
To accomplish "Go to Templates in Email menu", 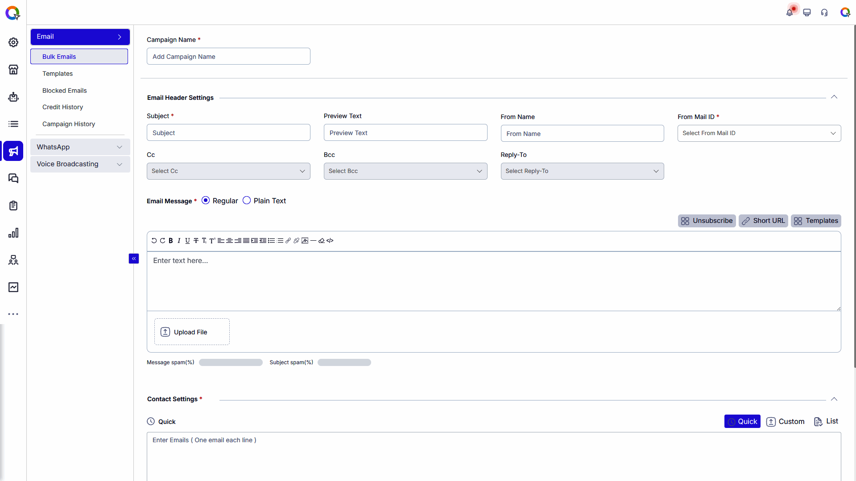I will (x=58, y=74).
